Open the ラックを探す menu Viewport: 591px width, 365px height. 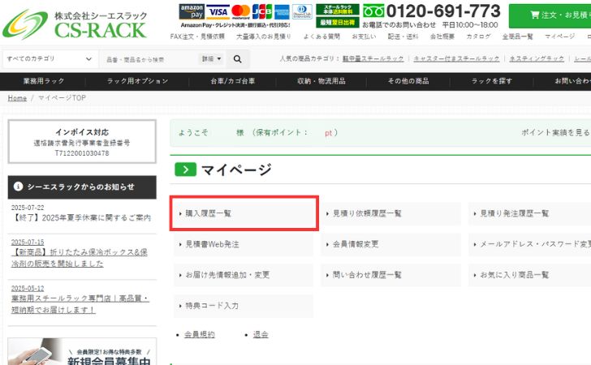pos(491,81)
